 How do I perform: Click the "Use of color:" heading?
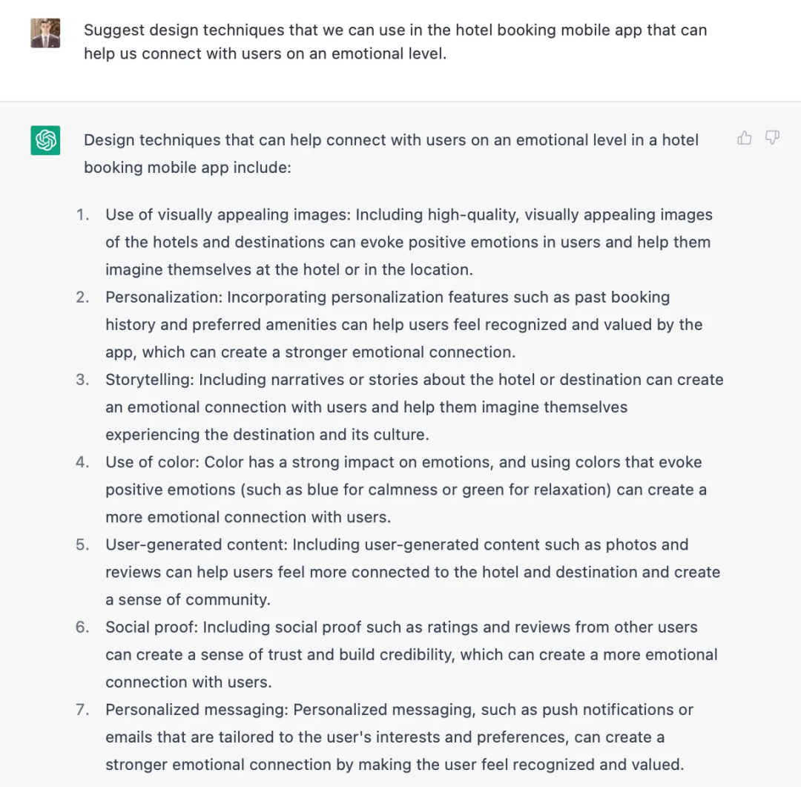tap(153, 462)
